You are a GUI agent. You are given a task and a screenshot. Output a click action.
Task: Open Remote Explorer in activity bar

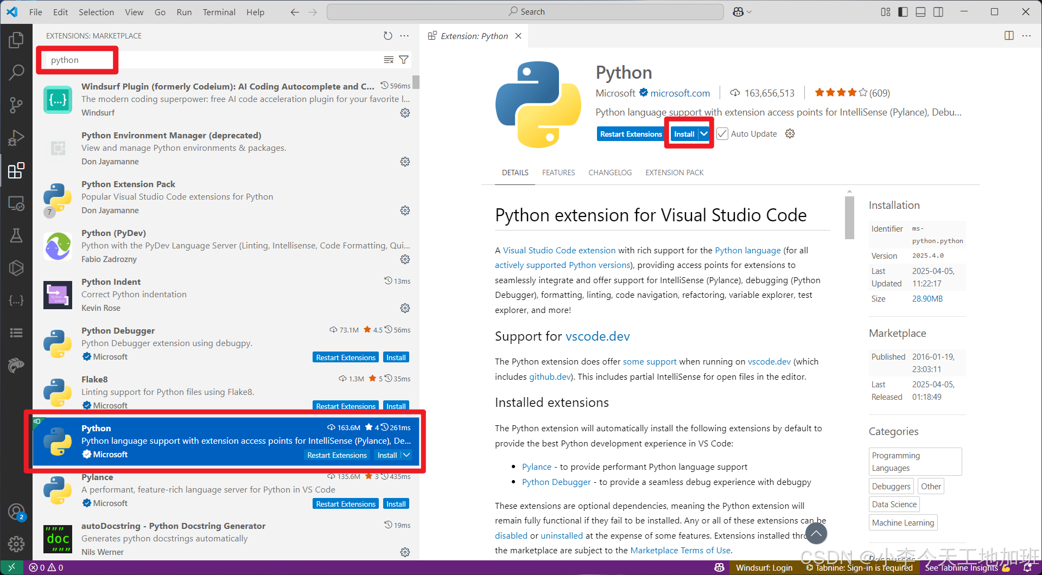tap(16, 203)
